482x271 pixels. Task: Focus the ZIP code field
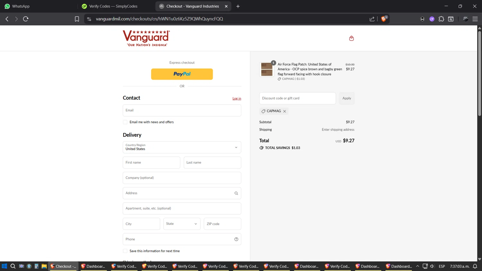[222, 224]
